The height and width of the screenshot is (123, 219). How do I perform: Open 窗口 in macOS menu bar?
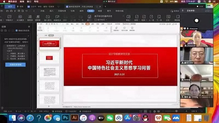coord(29,2)
